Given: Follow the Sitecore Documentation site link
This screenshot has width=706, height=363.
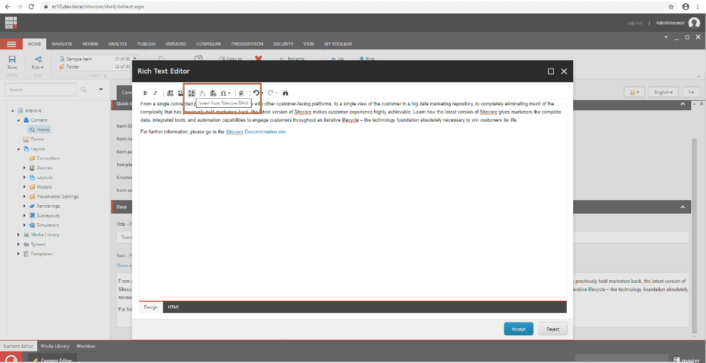Looking at the screenshot, I should [x=255, y=131].
